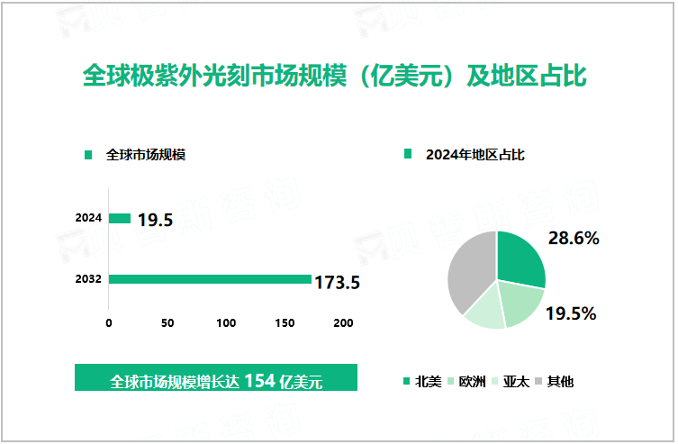Viewport: 678px width, 444px height.
Task: Click the 北美 legend color swatch
Action: point(406,381)
